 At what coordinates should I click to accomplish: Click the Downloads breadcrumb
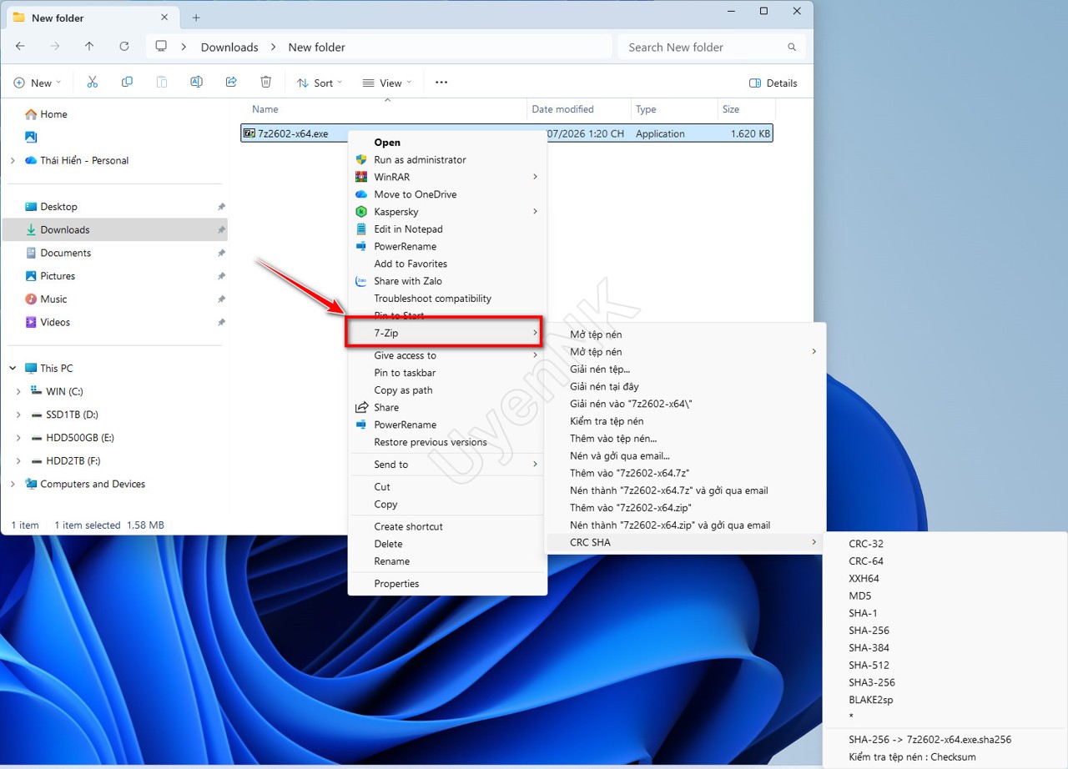point(229,48)
